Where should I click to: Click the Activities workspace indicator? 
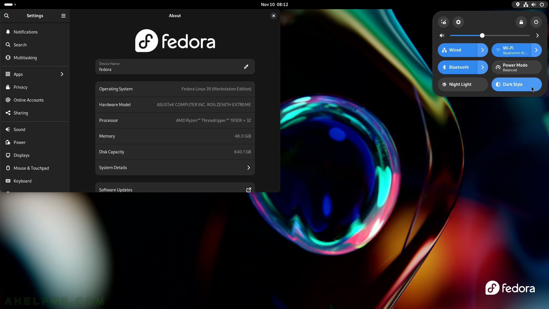pyautogui.click(x=10, y=5)
